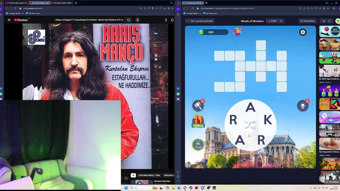Clear the YouTube search box text
The width and height of the screenshot is (340, 191).
(122, 20)
